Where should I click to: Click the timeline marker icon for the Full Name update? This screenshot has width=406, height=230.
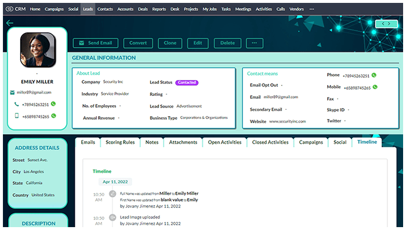[x=113, y=194]
